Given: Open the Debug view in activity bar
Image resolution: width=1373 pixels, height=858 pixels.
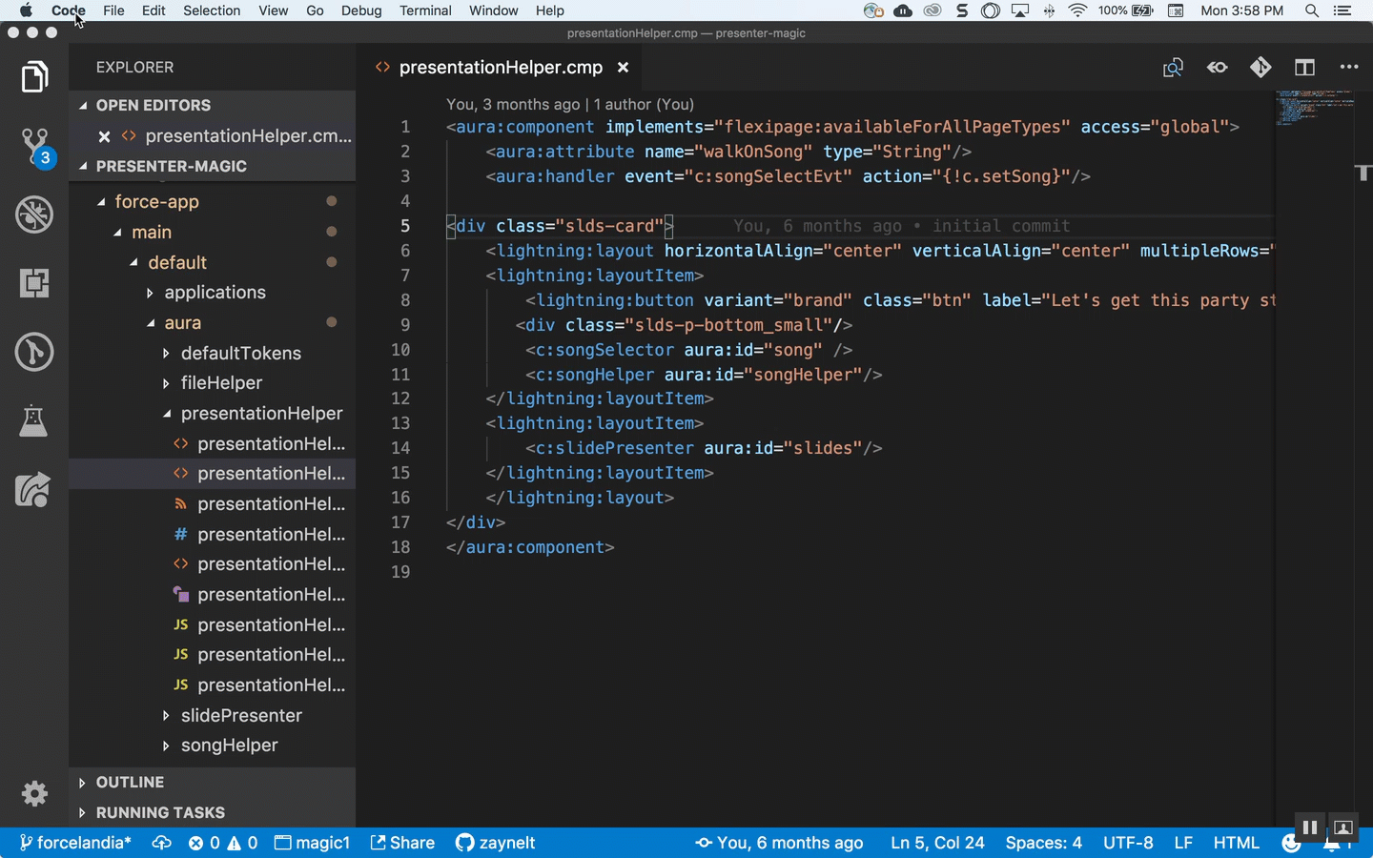Looking at the screenshot, I should 34,214.
